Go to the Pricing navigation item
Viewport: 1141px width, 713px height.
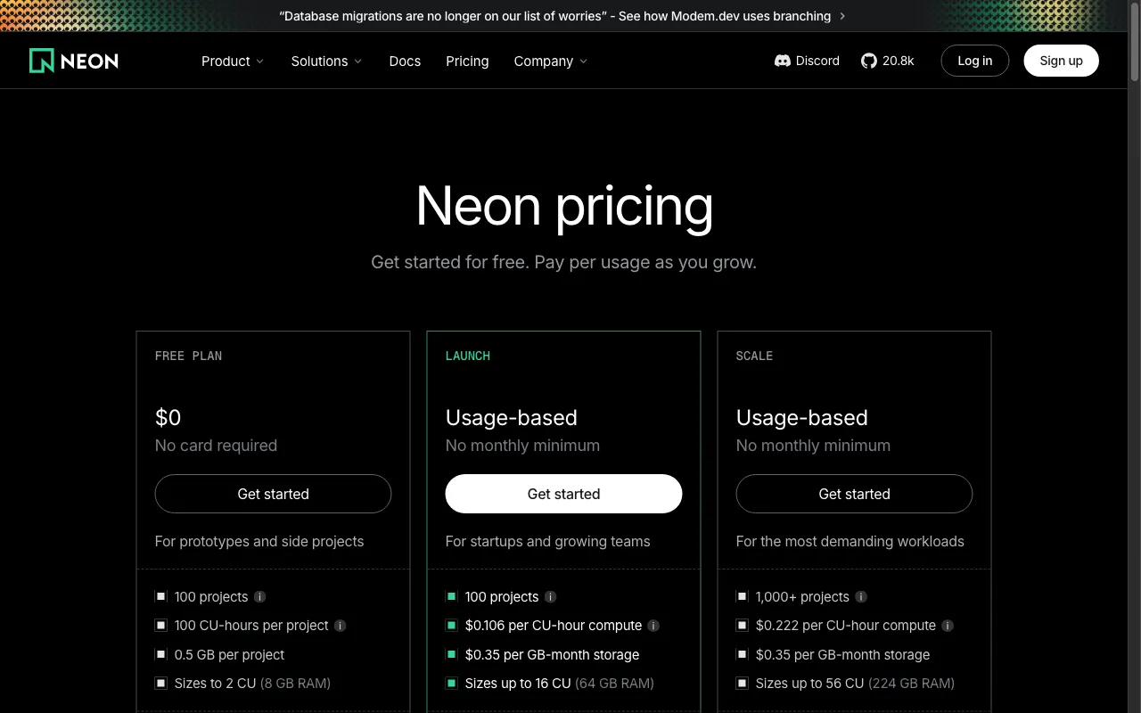[467, 61]
